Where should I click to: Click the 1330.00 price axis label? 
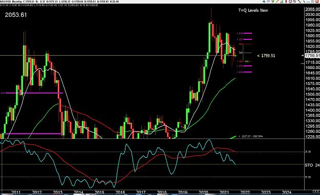[x=312, y=120]
